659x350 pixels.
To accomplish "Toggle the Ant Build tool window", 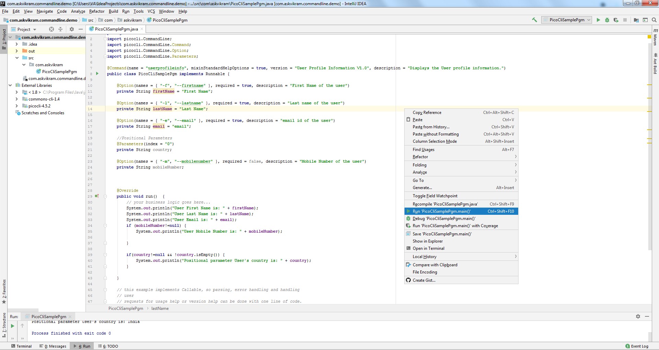I will (655, 63).
